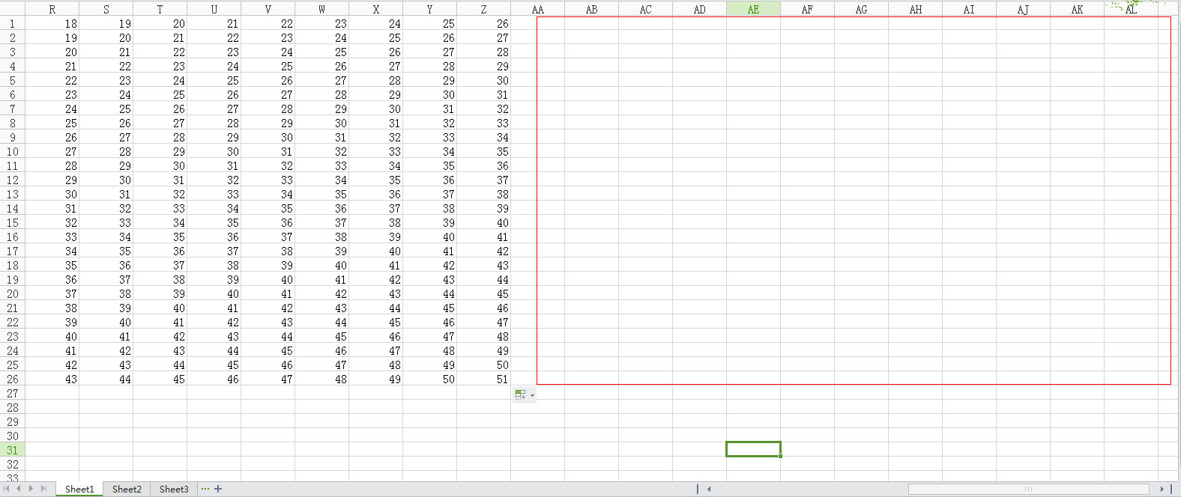Switch to the Sheet3 tab

(x=174, y=489)
